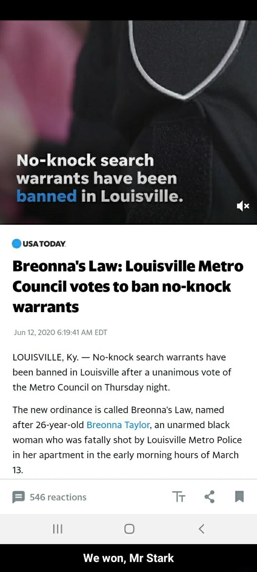This screenshot has width=257, height=572.
Task: Open the comments bubble icon
Action: point(18,497)
